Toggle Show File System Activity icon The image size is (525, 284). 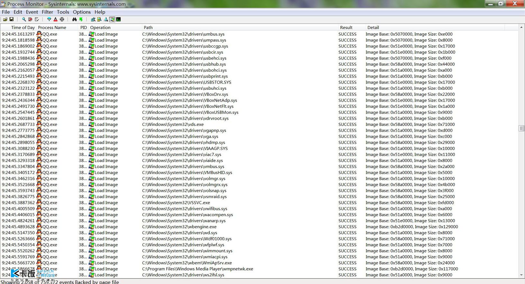(99, 19)
